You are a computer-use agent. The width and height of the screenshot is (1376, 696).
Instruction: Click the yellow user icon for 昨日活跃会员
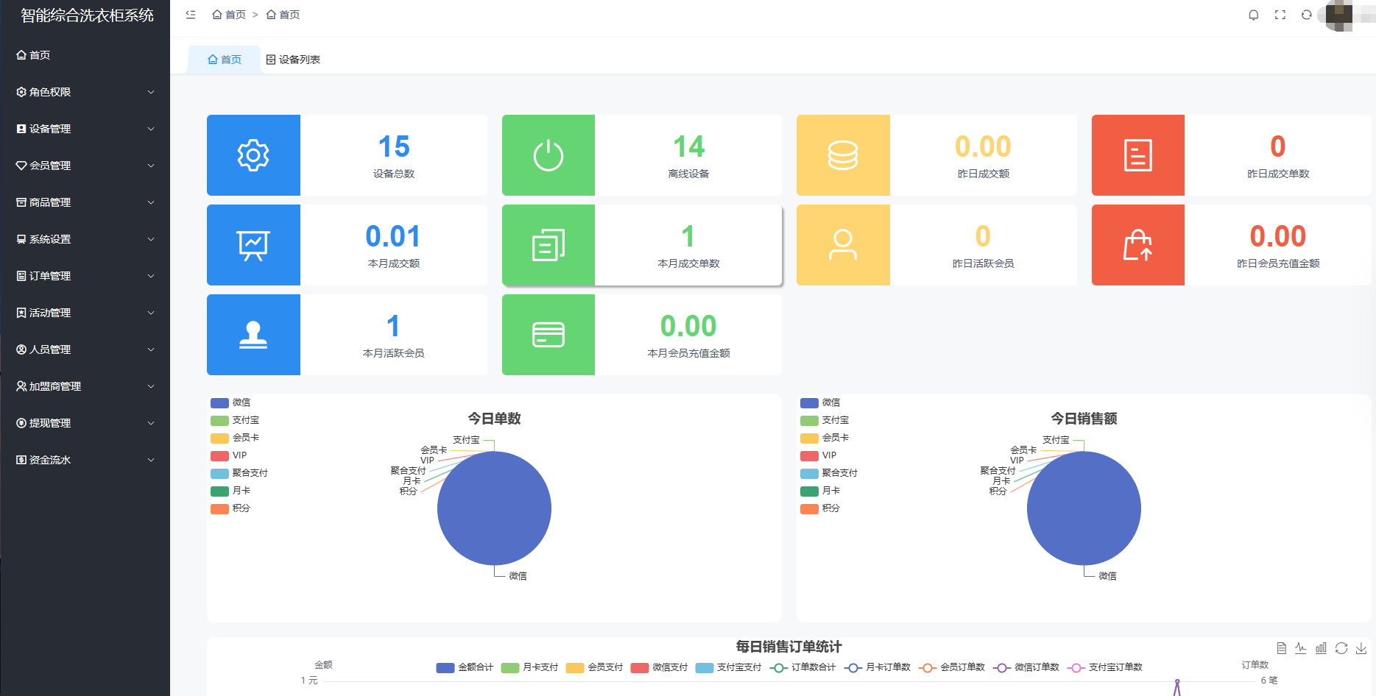coord(843,245)
